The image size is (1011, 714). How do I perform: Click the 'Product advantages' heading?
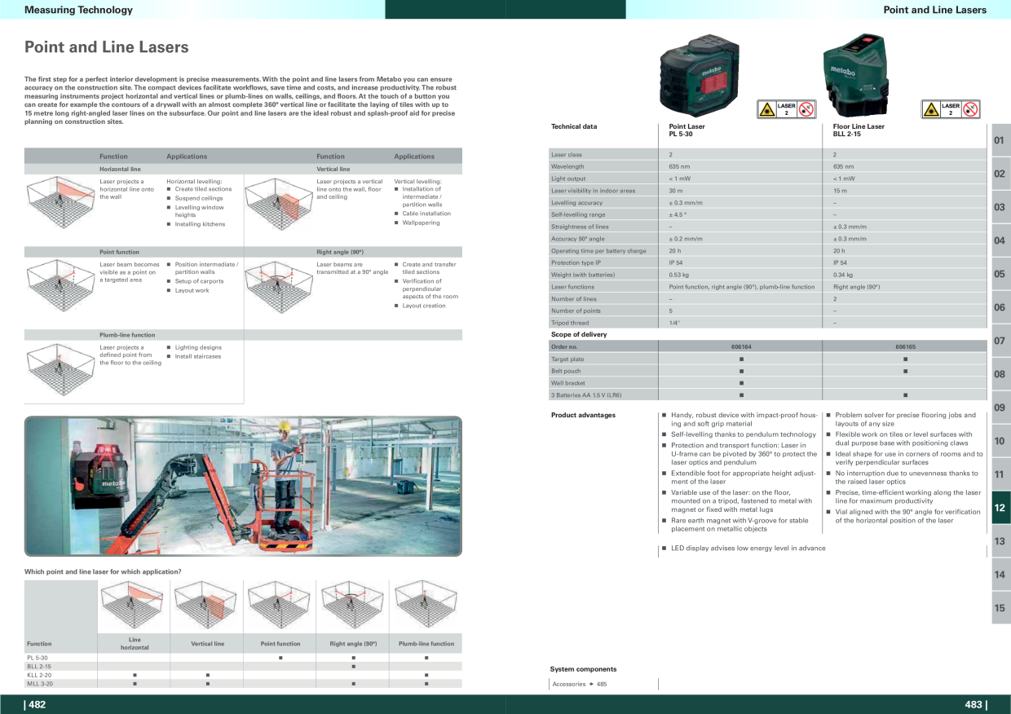[583, 415]
